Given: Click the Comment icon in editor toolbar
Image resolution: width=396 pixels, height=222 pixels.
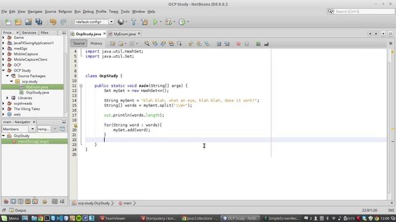Looking at the screenshot, I should 258,44.
